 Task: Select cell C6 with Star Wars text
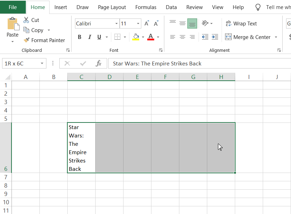[81, 148]
